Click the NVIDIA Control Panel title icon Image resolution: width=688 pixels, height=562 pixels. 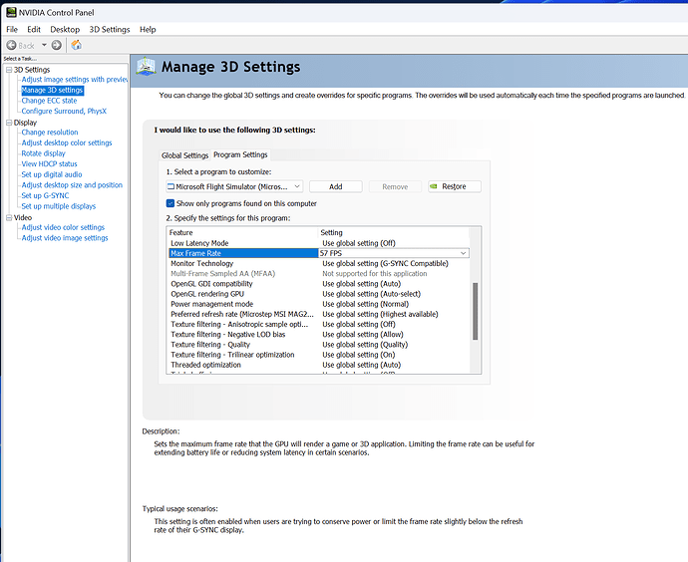11,12
